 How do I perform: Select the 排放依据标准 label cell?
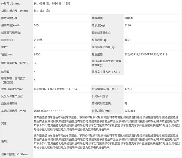11,18
